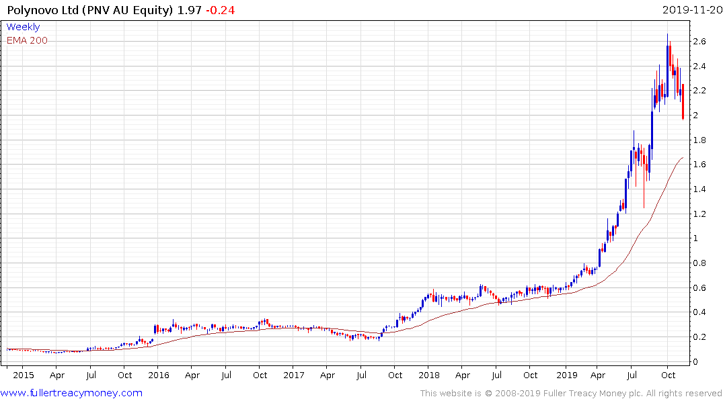The width and height of the screenshot is (723, 403).
Task: Click the www.fullertreacymoney.com link
Action: point(71,393)
